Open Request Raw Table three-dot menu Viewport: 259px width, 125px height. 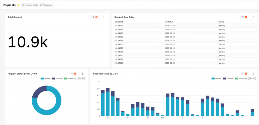(253, 17)
